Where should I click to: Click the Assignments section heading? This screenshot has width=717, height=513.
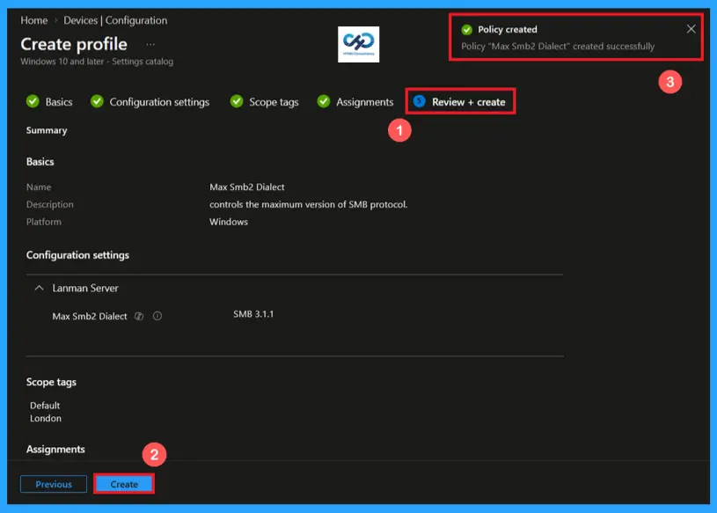tap(55, 450)
